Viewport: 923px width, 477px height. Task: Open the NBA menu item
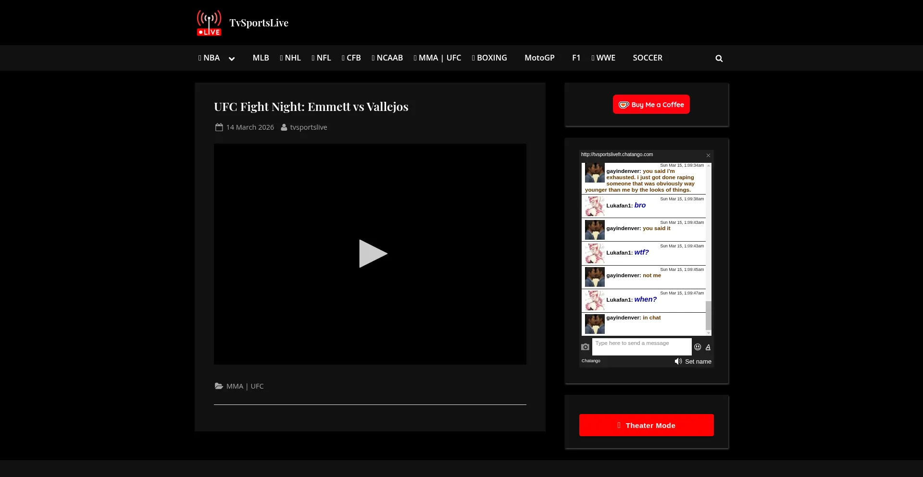tap(209, 58)
